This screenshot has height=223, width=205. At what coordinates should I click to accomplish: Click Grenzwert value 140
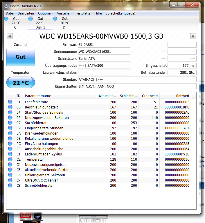pyautogui.click(x=155, y=118)
